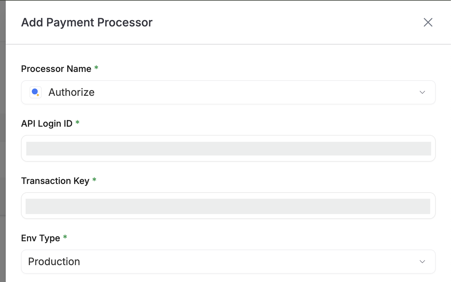Viewport: 451px width, 282px height.
Task: Expand the Processor Name chevron arrow
Action: [422, 92]
